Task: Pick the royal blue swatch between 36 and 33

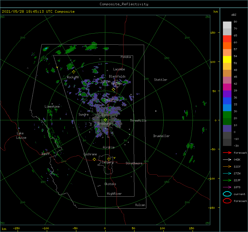Action: click(x=227, y=101)
